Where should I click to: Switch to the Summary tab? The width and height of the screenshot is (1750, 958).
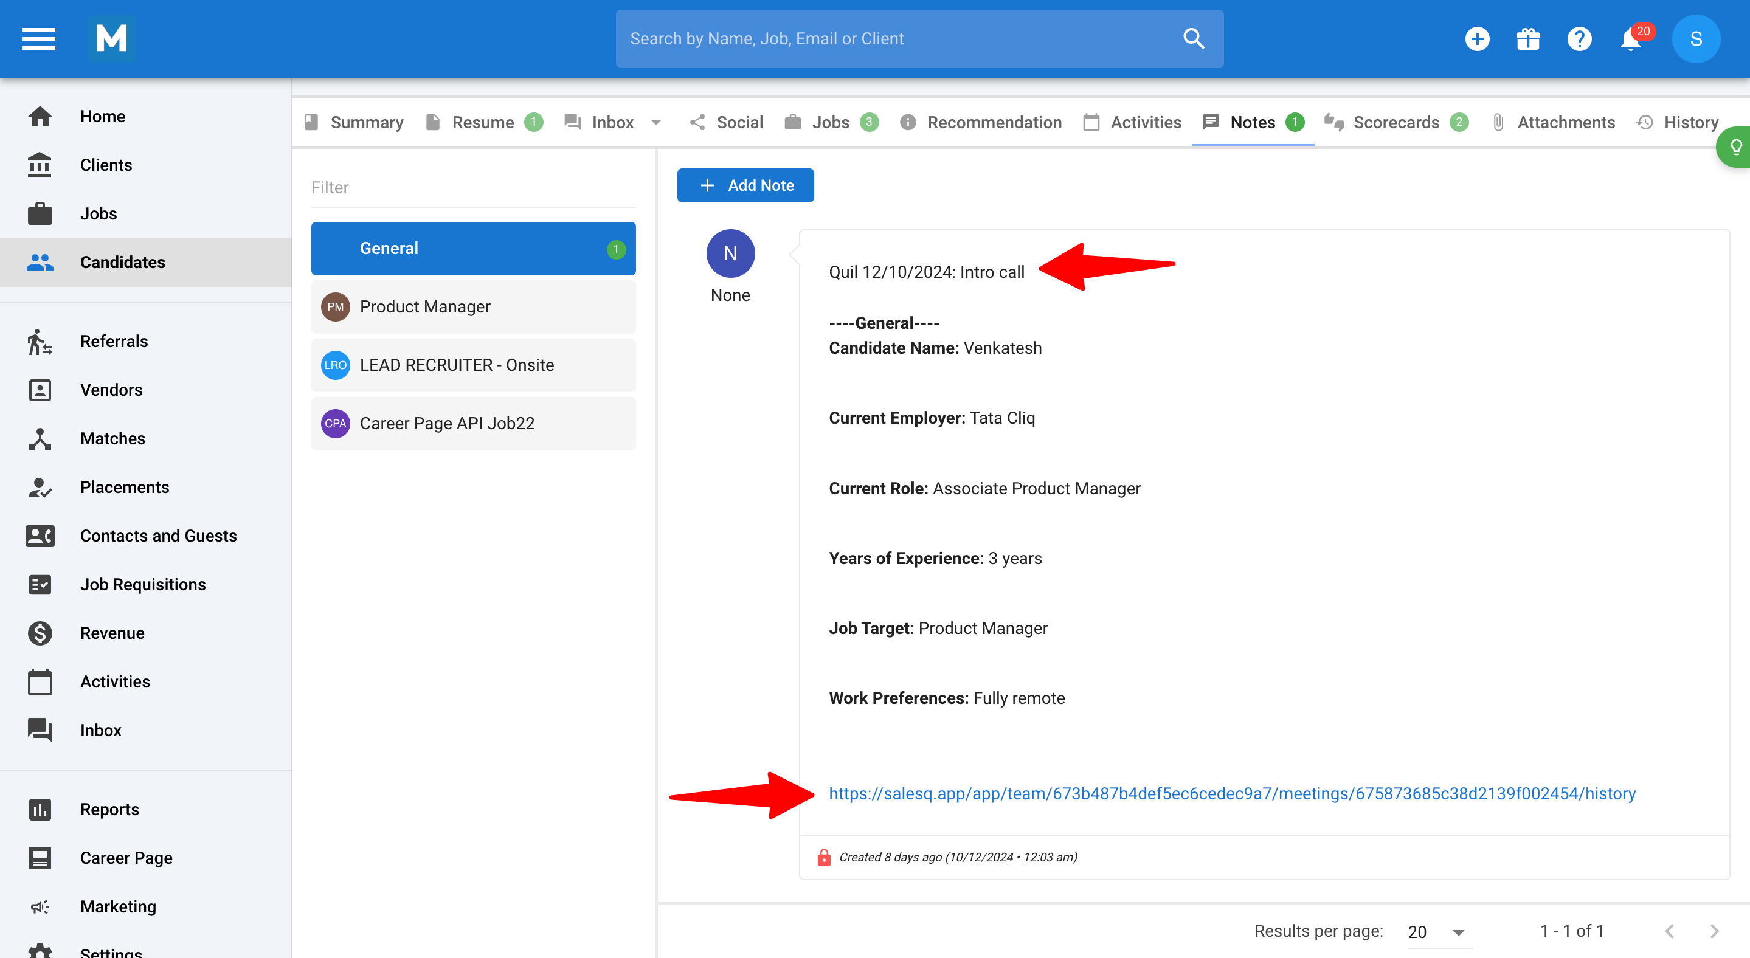[x=354, y=122]
